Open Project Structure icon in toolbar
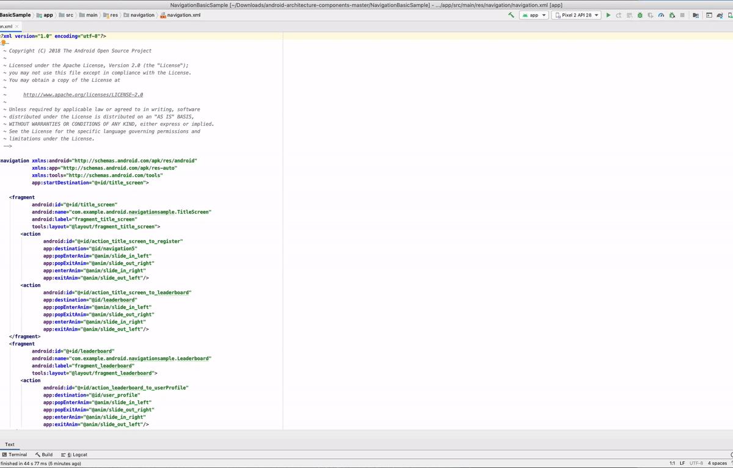The image size is (733, 468). [x=696, y=15]
